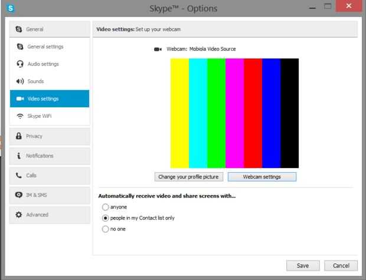Maximize the Skype Options window
Screen dimensions: 366x280
click(x=328, y=6)
